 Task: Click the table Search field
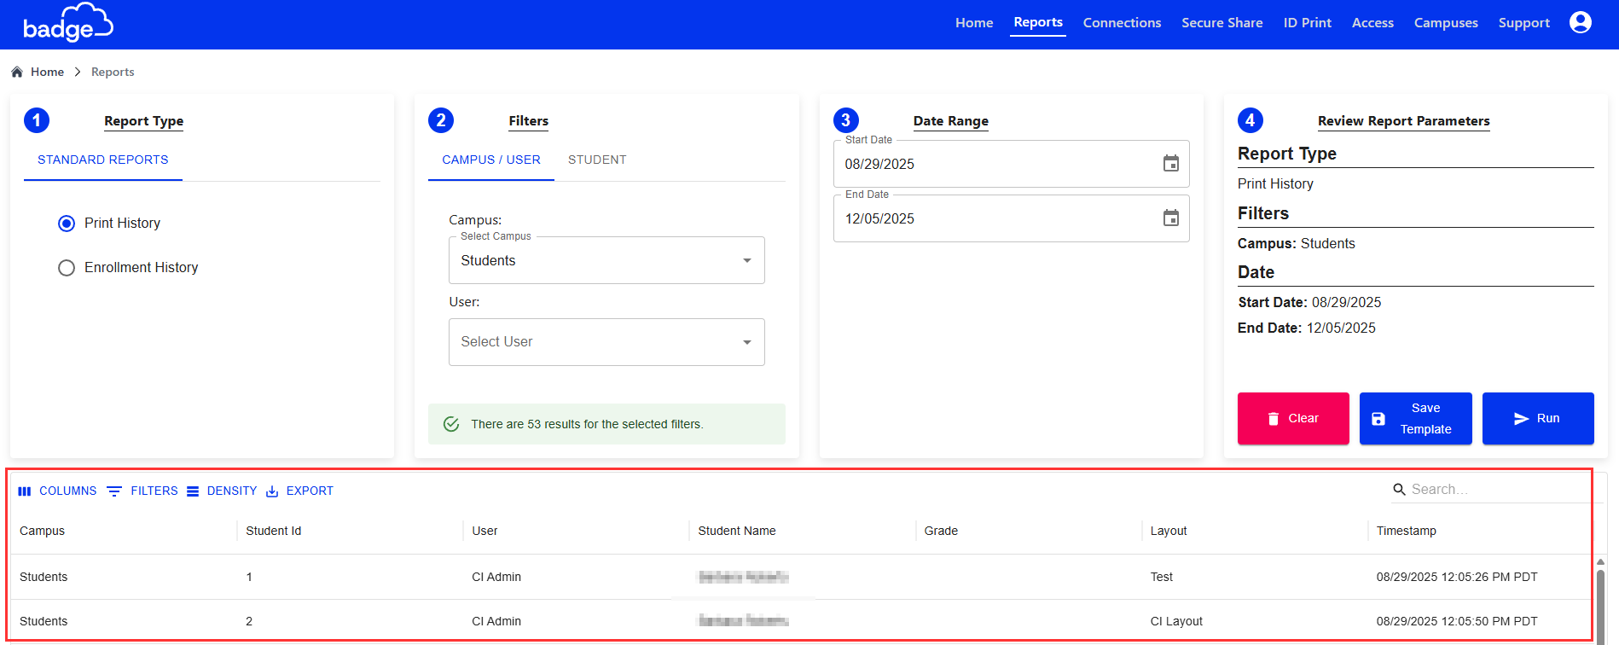point(1497,490)
